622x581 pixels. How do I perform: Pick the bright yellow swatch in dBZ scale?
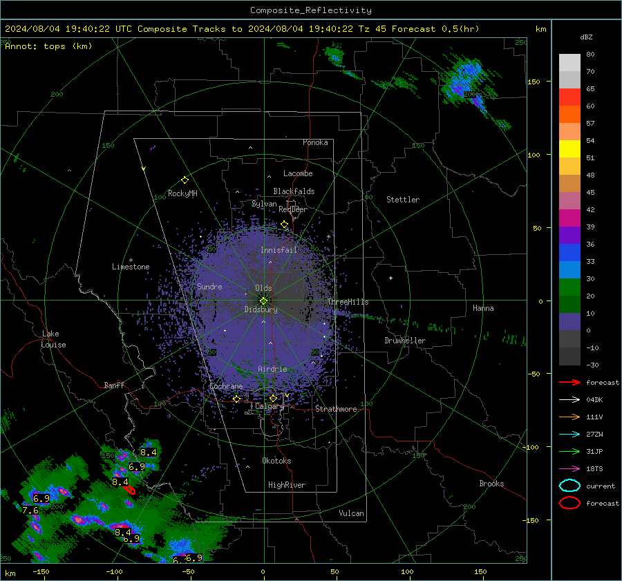point(569,149)
